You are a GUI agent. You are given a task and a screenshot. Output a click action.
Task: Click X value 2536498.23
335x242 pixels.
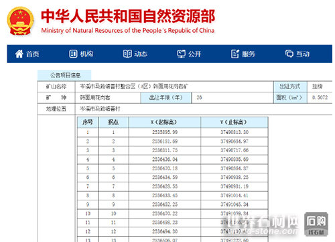pos(165,223)
